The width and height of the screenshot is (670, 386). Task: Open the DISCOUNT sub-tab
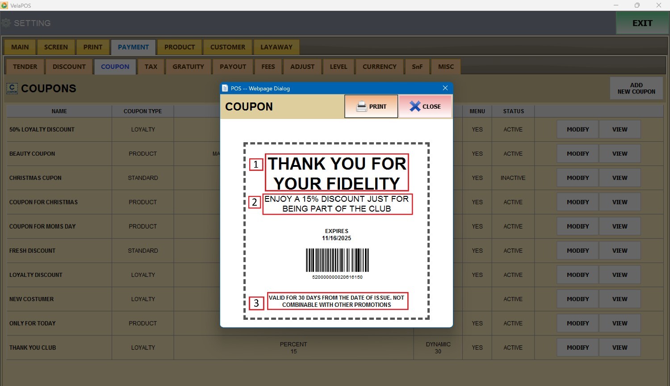click(69, 67)
